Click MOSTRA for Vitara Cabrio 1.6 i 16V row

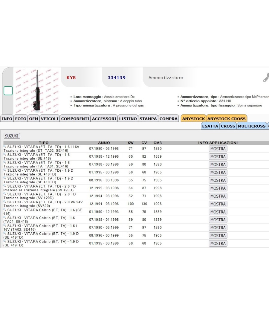pyautogui.click(x=218, y=228)
